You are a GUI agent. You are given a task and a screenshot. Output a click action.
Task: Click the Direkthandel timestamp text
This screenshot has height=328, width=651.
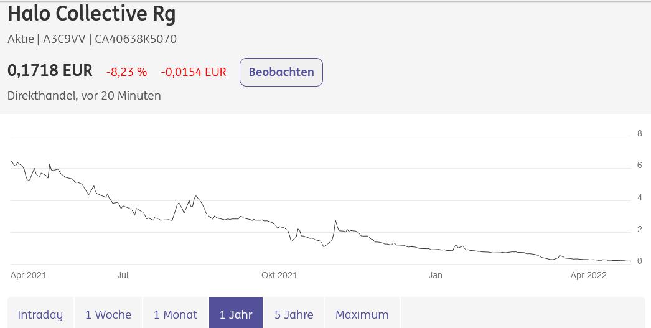[84, 96]
